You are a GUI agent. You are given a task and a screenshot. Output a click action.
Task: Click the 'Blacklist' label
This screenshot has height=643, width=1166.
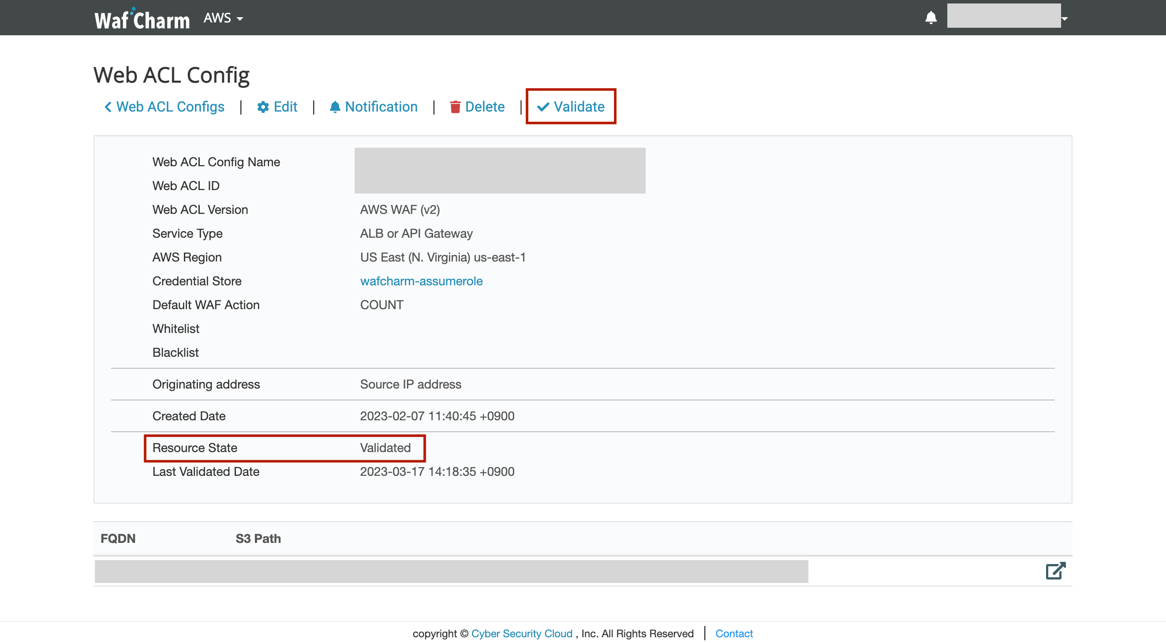175,352
